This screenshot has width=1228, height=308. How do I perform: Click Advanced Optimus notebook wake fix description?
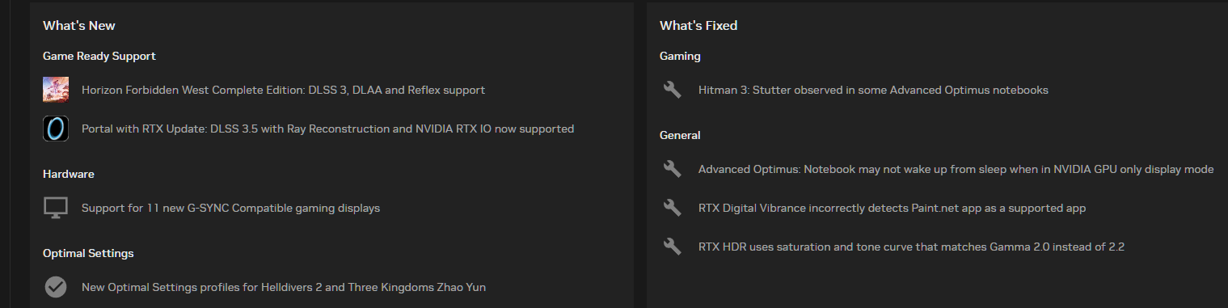pos(956,169)
